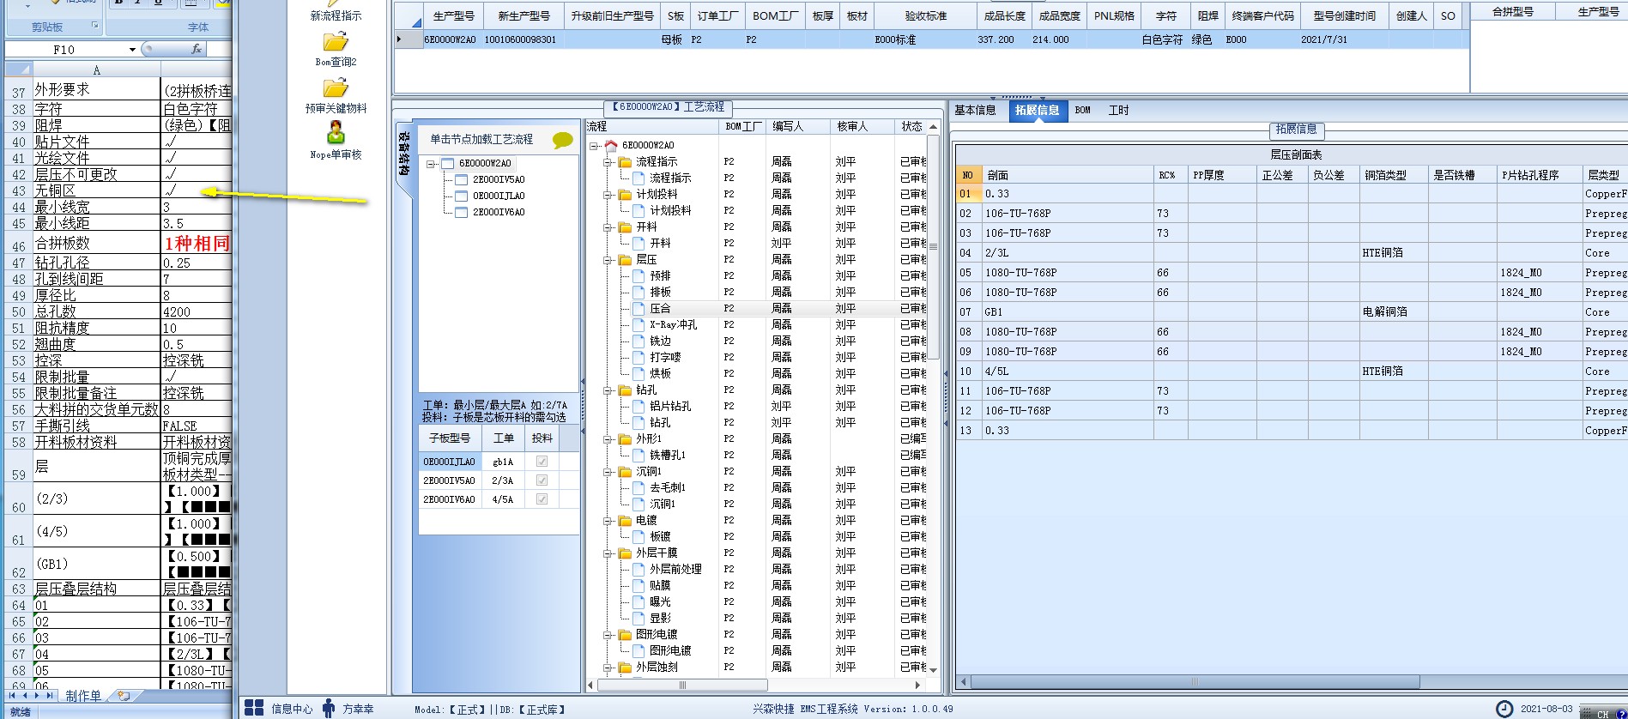Click the document icon of 曝光 step
The image size is (1628, 719).
click(x=638, y=602)
